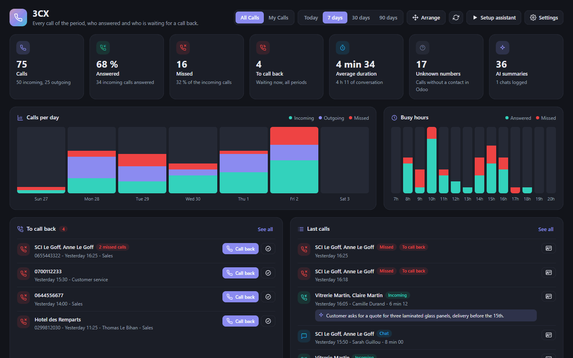Click the Answered legend dot in Busy hours
Viewport: 573px width, 358px height.
coord(507,118)
